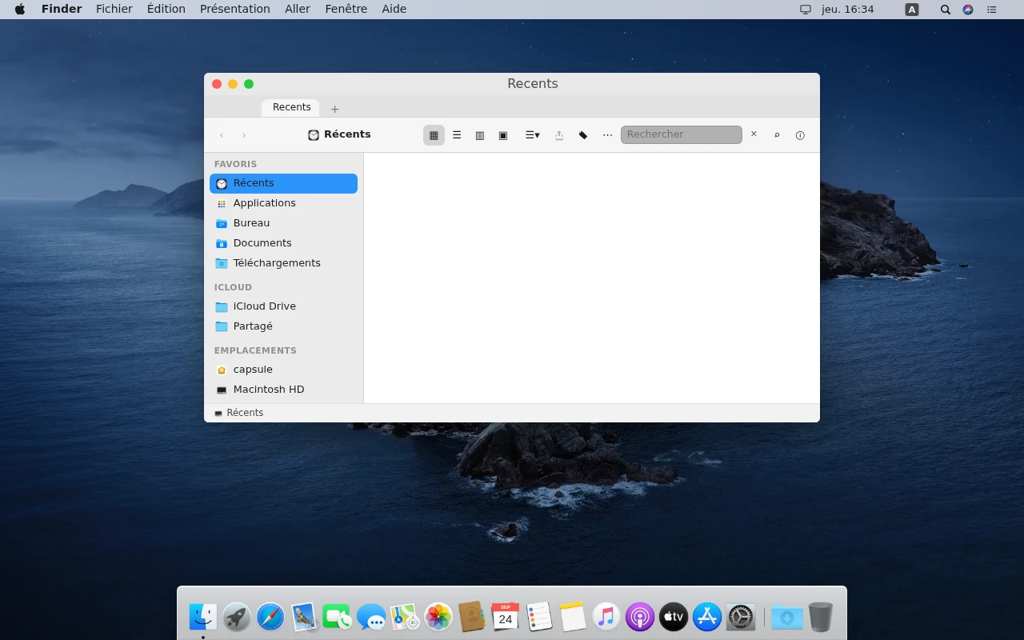Open the group-by dropdown in toolbar
The image size is (1024, 640).
pos(532,135)
